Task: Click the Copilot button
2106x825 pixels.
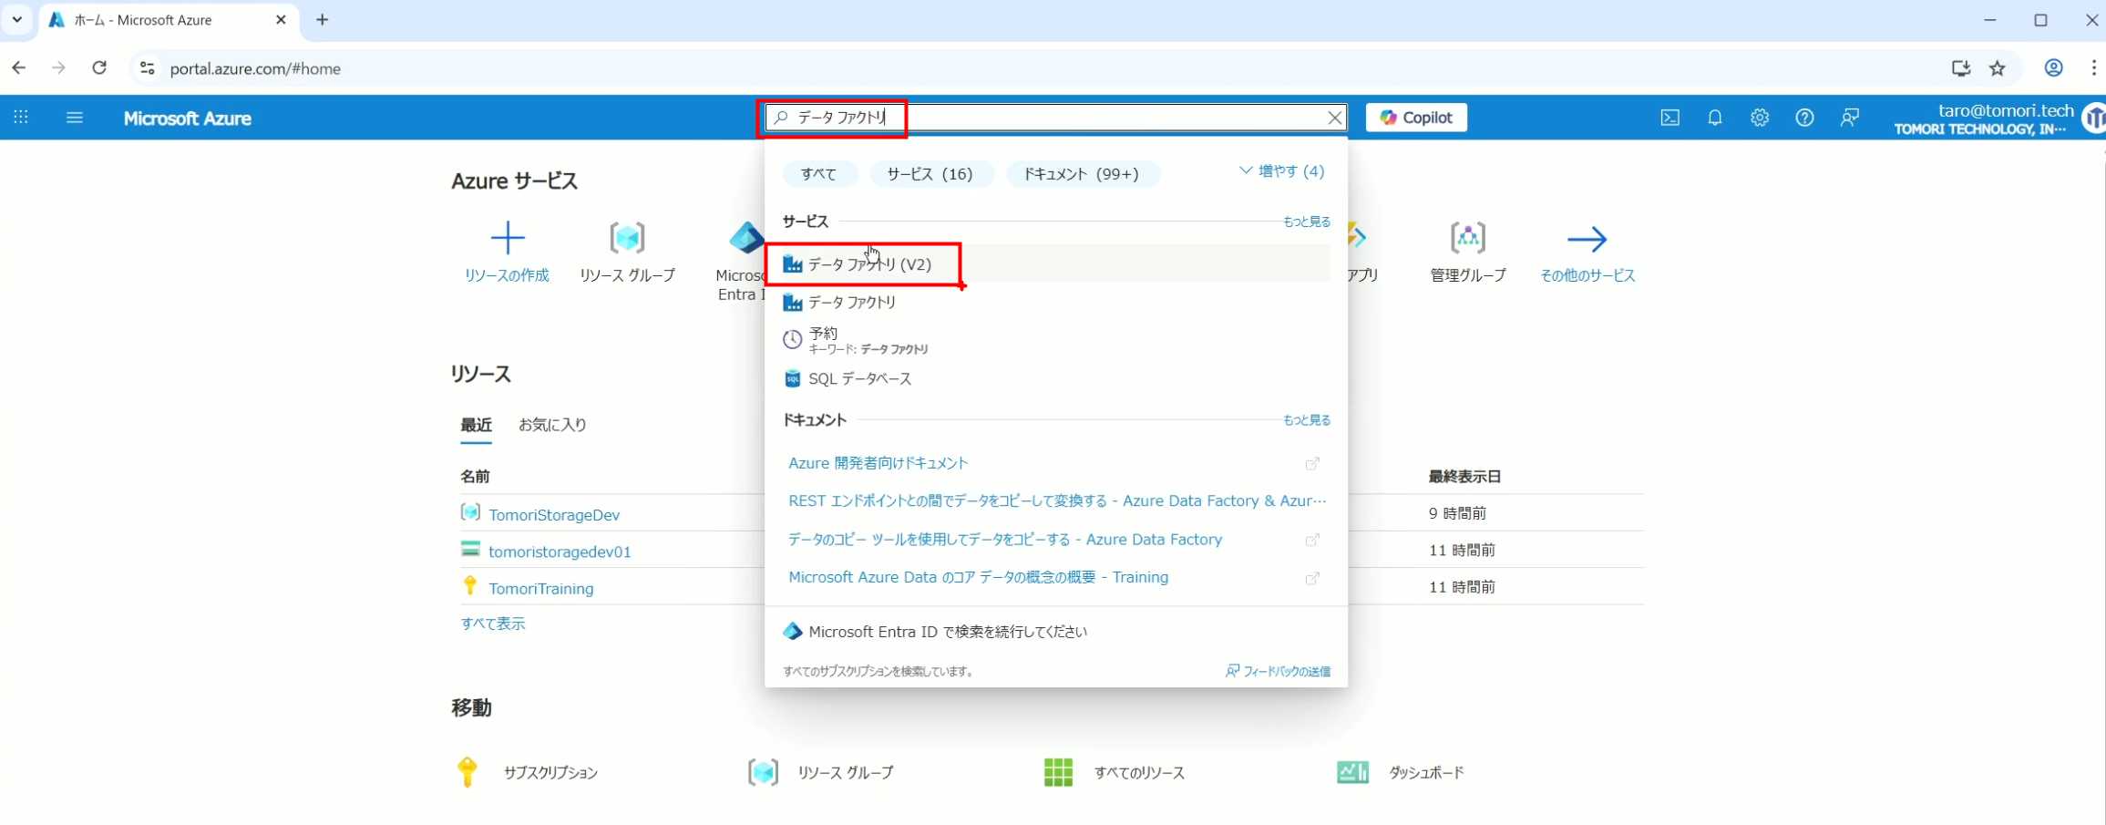Action: pos(1415,118)
